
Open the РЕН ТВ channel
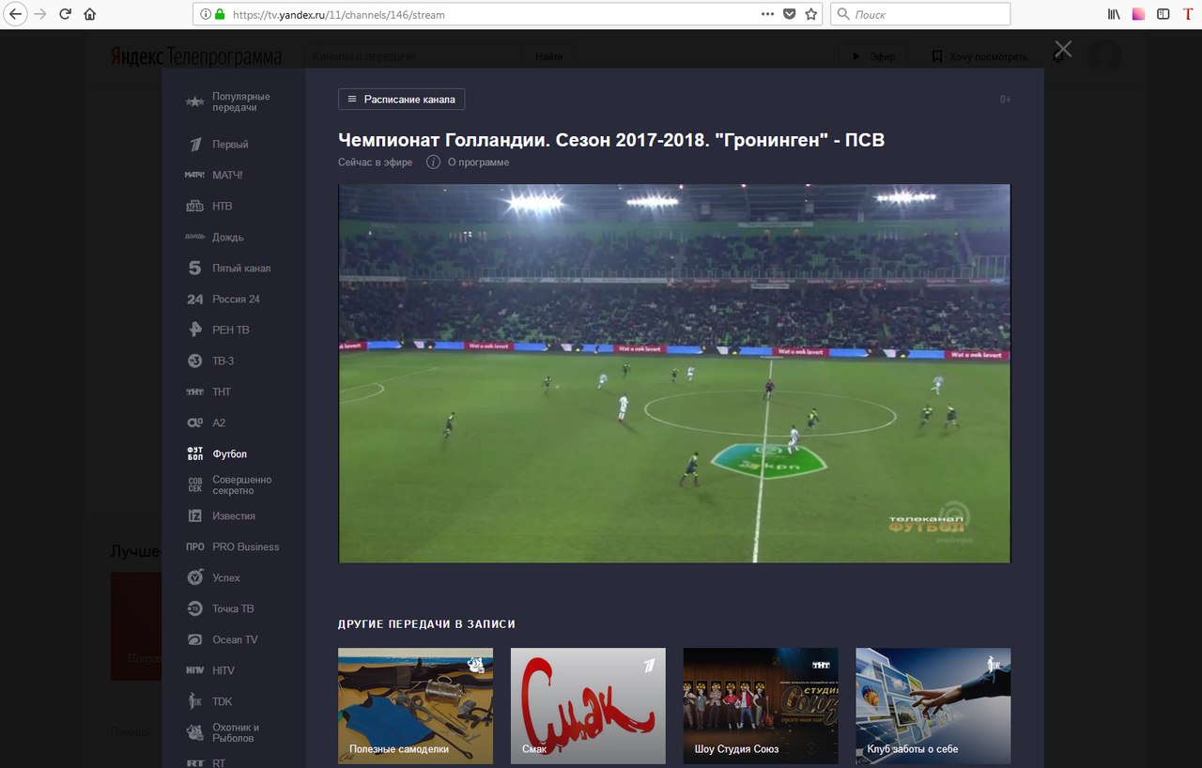tap(218, 330)
